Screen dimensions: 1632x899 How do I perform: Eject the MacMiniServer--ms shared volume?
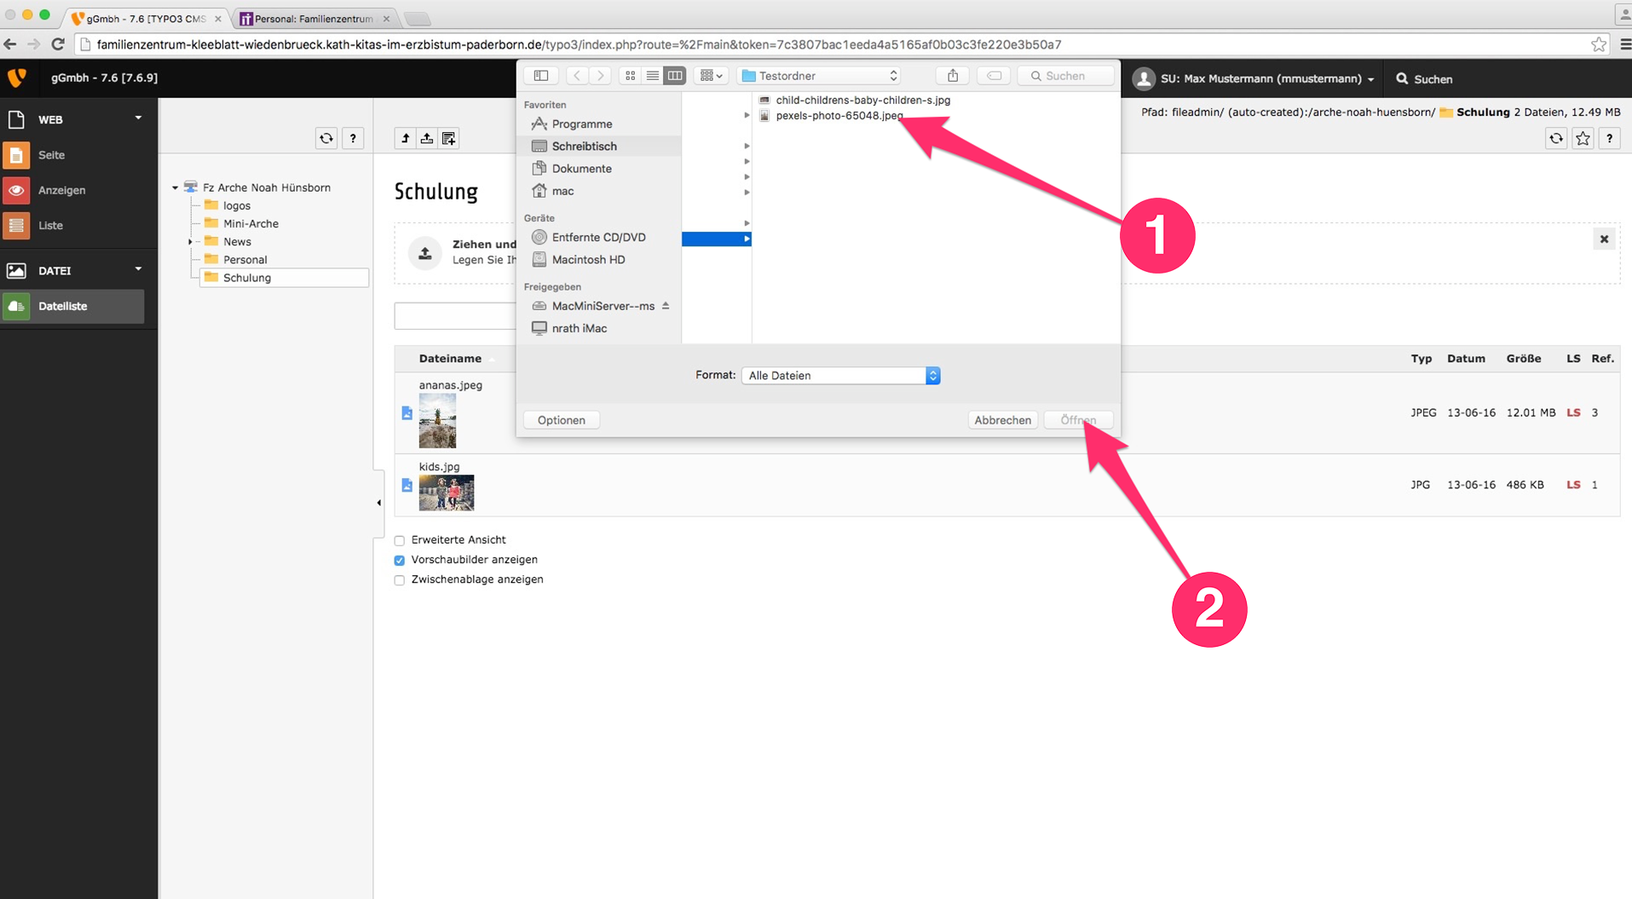point(666,306)
